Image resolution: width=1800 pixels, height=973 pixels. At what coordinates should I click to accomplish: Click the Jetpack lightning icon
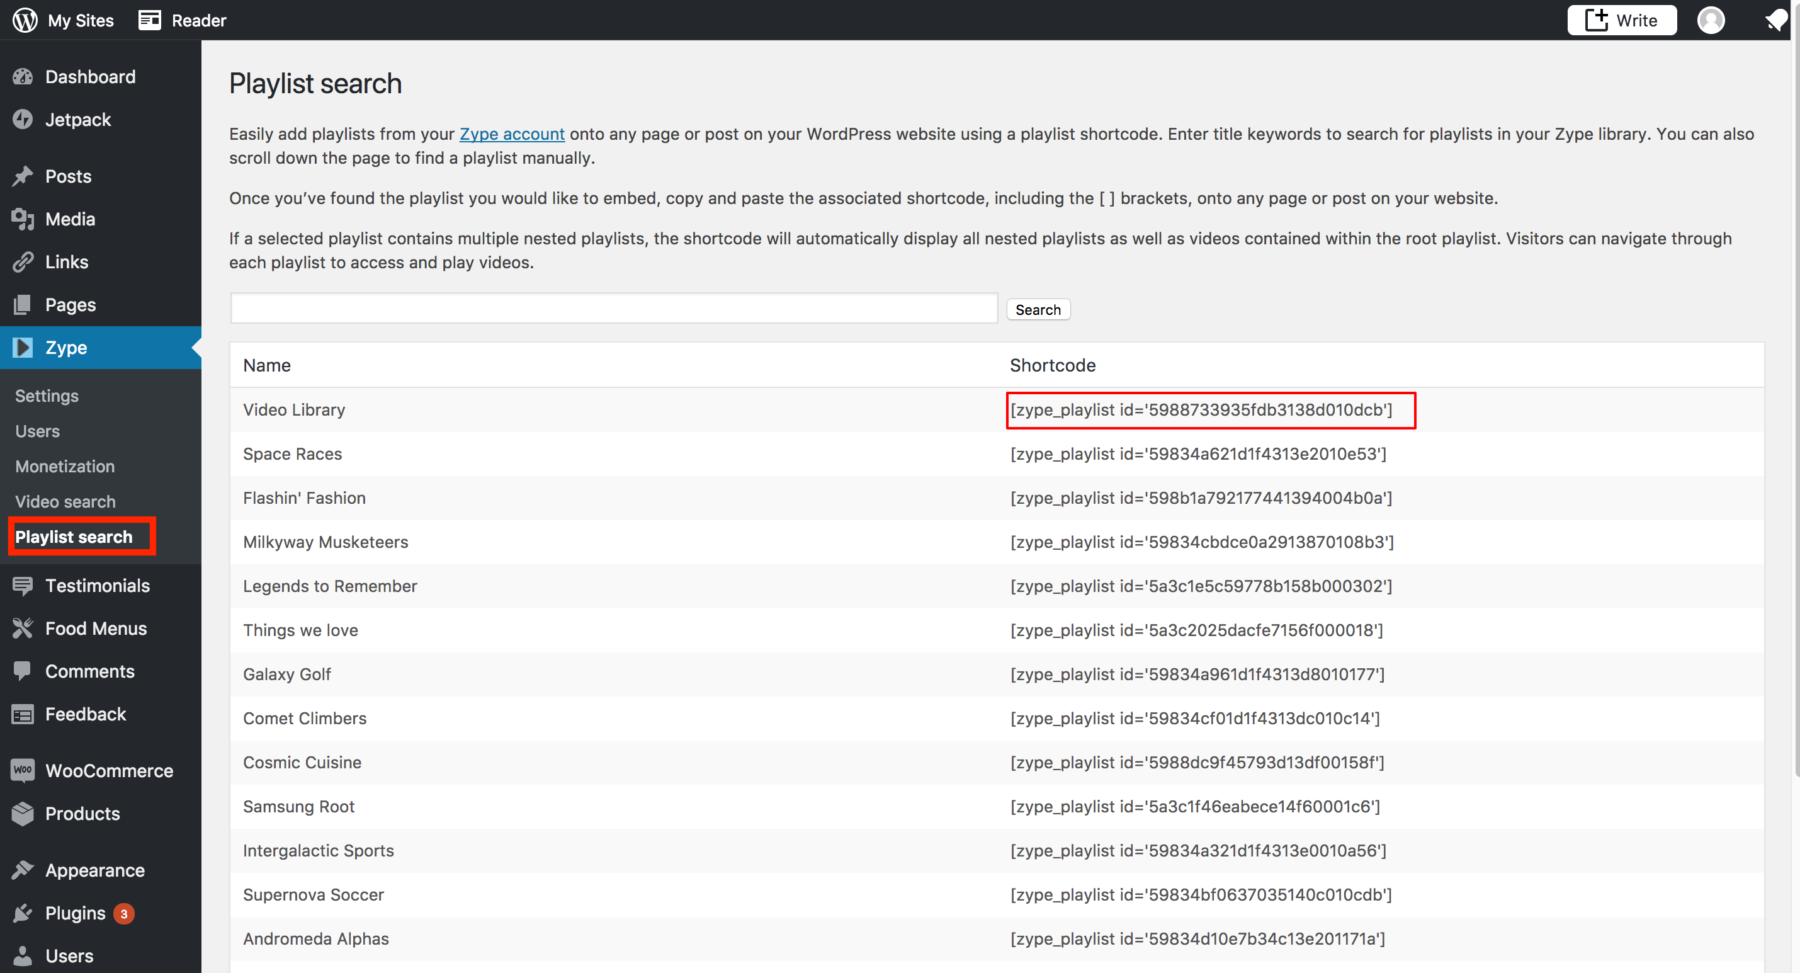(x=23, y=120)
